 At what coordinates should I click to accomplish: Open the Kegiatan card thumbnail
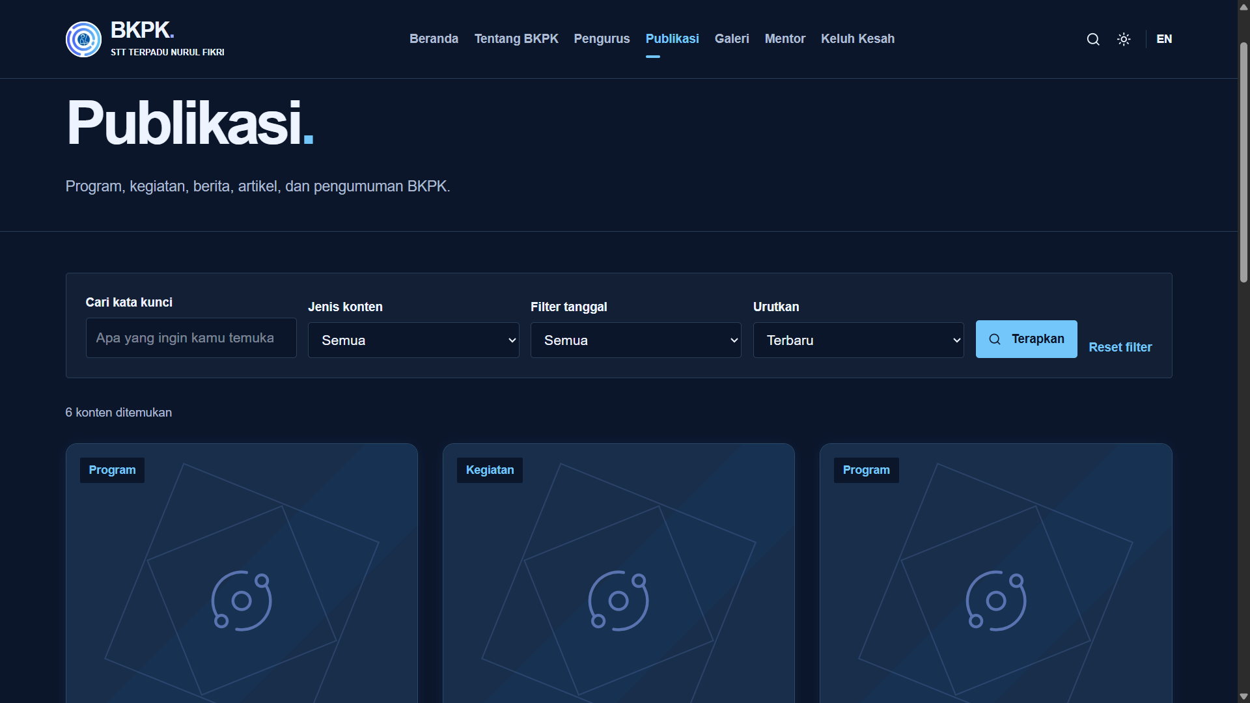[x=618, y=573]
